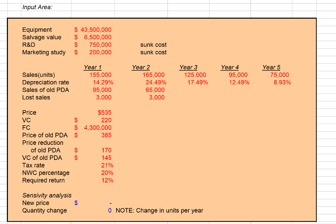Select the FC value 4,300,000
The image size is (336, 224).
98,128
